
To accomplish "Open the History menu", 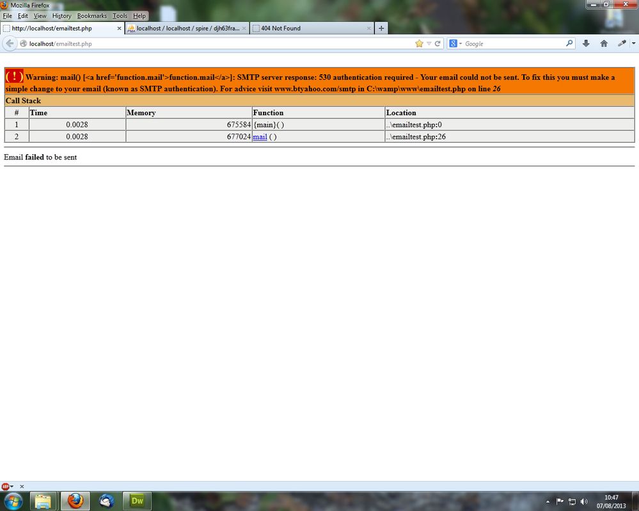I will point(61,16).
